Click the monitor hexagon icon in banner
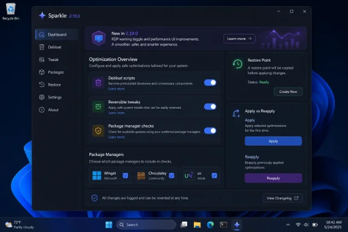Viewport: 348px width, 232px height. pyautogui.click(x=98, y=39)
